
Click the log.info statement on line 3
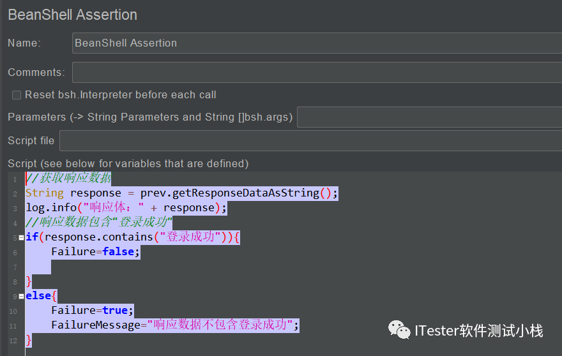126,208
